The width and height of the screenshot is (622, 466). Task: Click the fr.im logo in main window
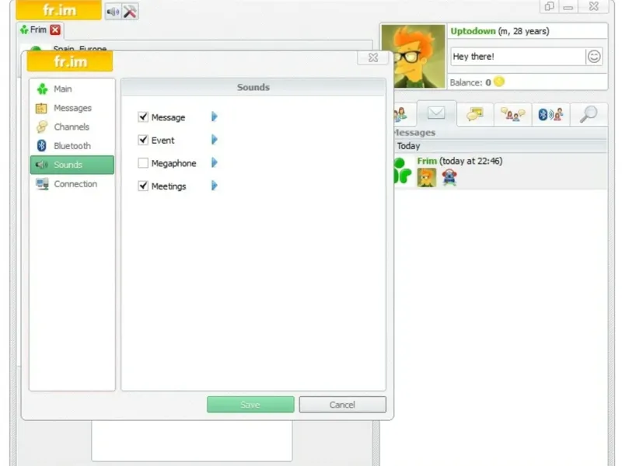click(x=59, y=10)
